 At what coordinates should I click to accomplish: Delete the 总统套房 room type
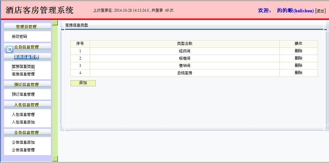tap(298, 73)
